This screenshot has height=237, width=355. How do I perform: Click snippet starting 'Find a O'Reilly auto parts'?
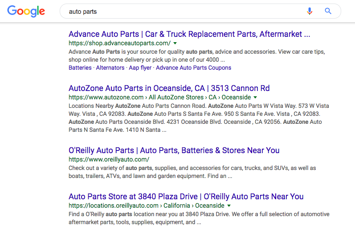point(199,218)
